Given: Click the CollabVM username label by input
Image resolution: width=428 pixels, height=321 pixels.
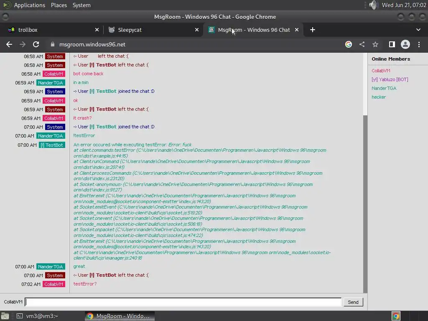Looking at the screenshot, I should (13, 302).
